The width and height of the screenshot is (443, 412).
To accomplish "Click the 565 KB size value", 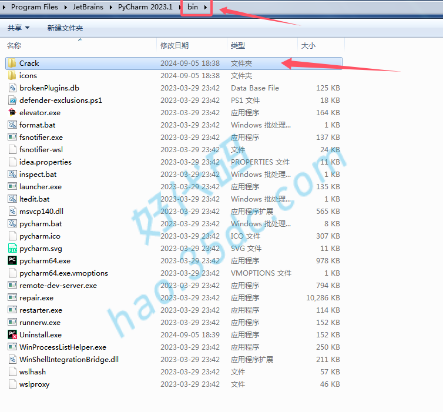I will point(328,211).
